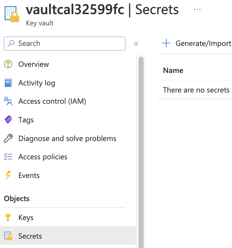Click the Key vault lock icon in header
The height and width of the screenshot is (248, 232).
(12, 14)
